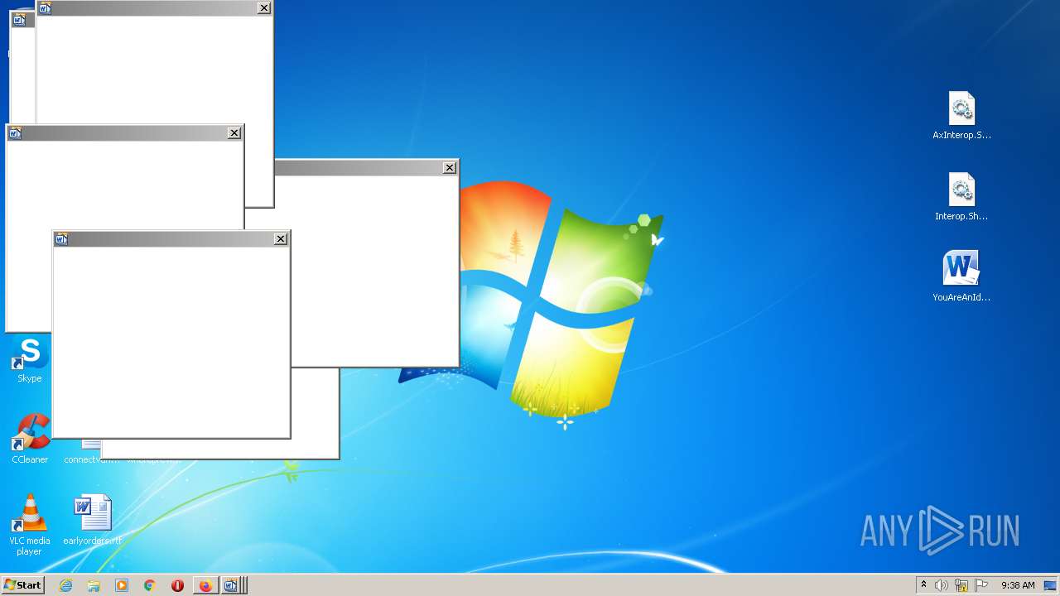Open the volume control tray icon

click(x=942, y=585)
